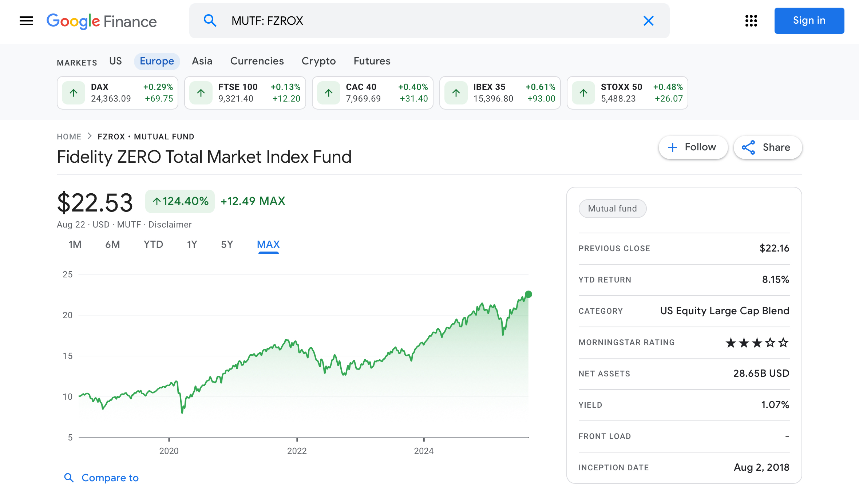Open the Google apps grid
The height and width of the screenshot is (494, 859).
[x=751, y=21]
